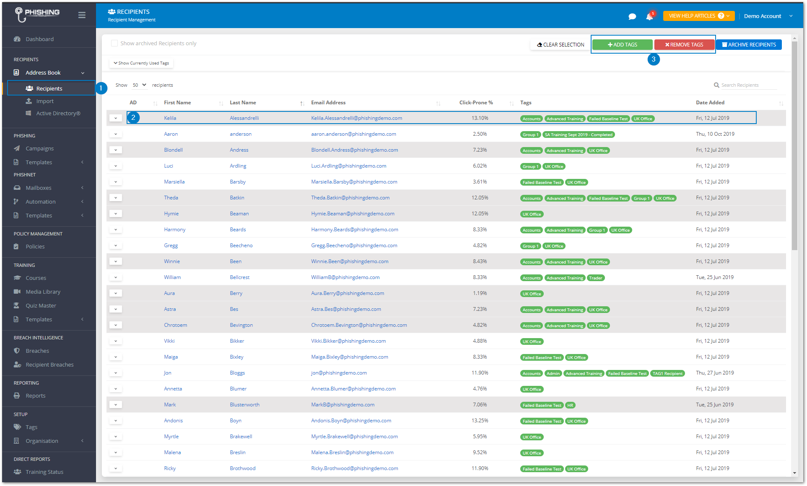The width and height of the screenshot is (807, 486).
Task: Open the chat messages bubble icon
Action: point(632,16)
